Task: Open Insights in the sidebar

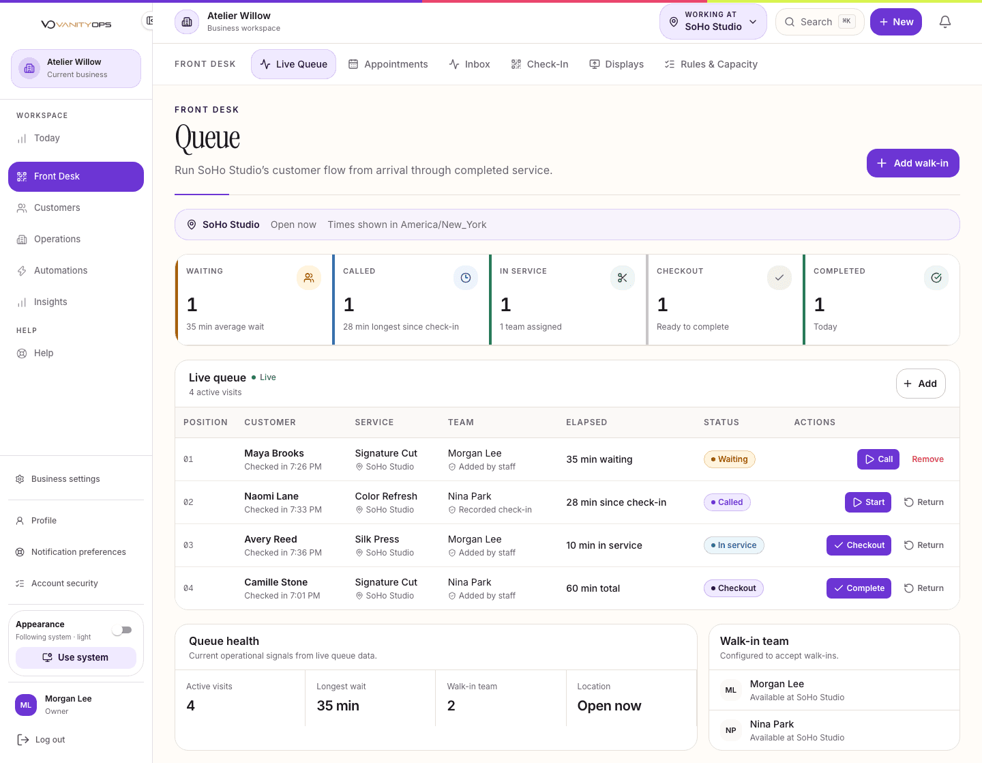Action: click(76, 302)
